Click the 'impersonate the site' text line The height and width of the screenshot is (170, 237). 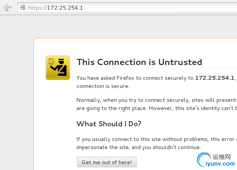139,147
